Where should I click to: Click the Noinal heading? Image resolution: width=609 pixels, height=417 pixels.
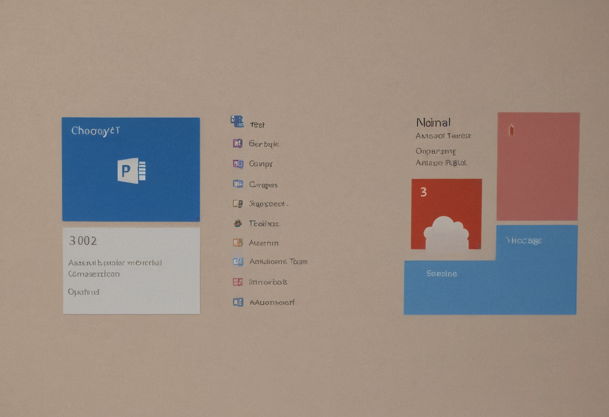point(433,122)
